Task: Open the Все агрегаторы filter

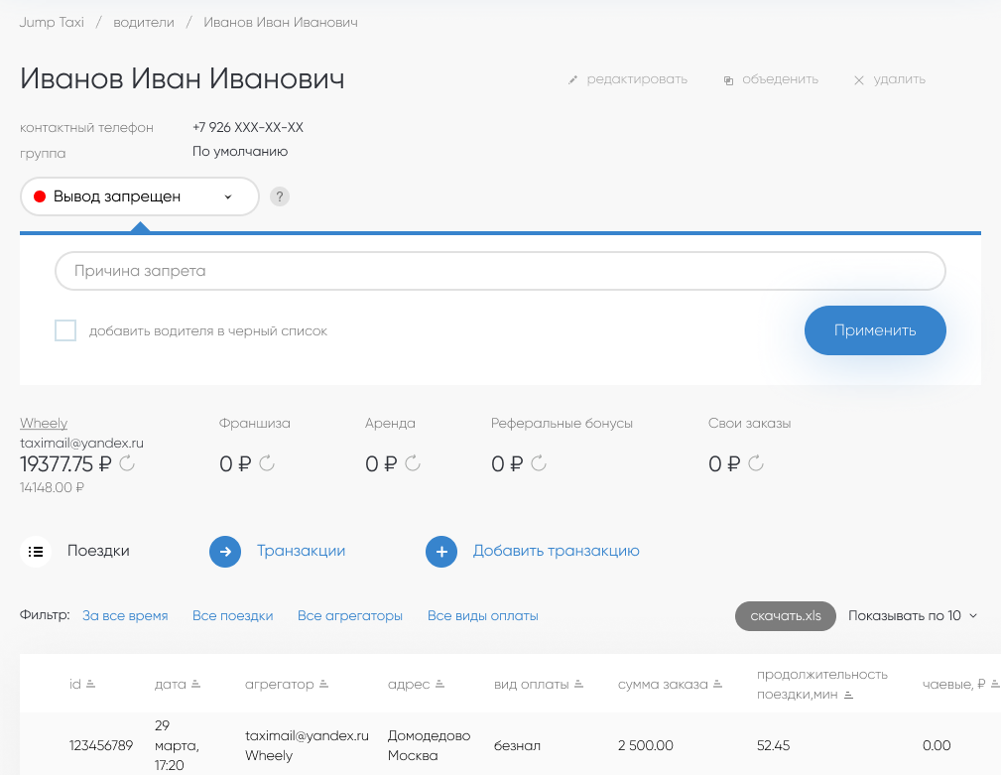Action: pos(350,615)
